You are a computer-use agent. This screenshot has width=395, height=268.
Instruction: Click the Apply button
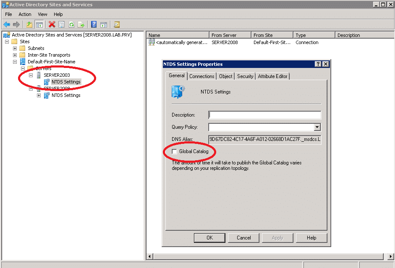277,238
